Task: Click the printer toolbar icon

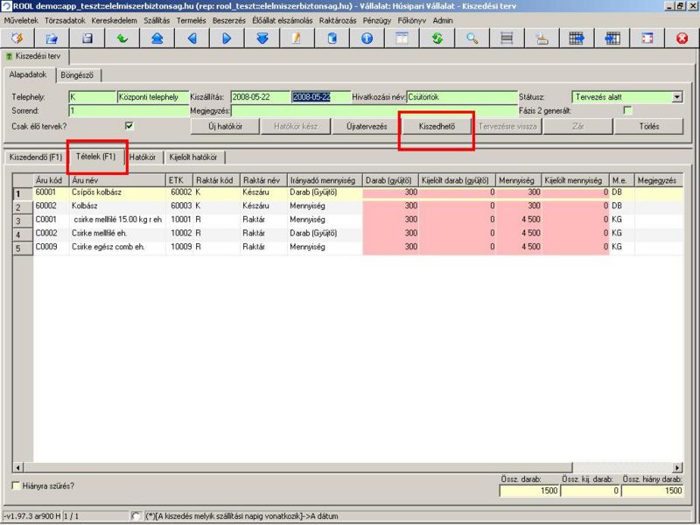Action: pos(542,38)
